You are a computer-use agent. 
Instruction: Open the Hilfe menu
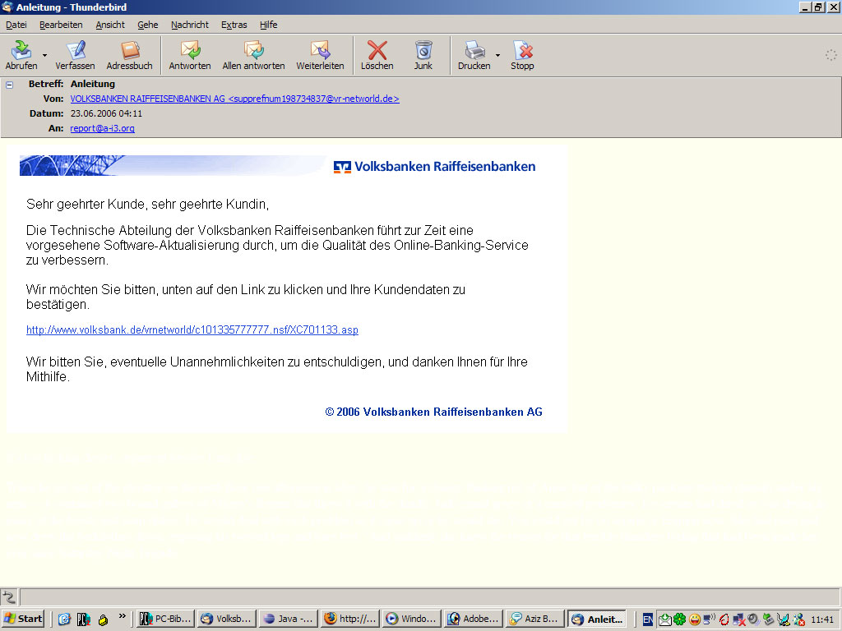pyautogui.click(x=269, y=25)
